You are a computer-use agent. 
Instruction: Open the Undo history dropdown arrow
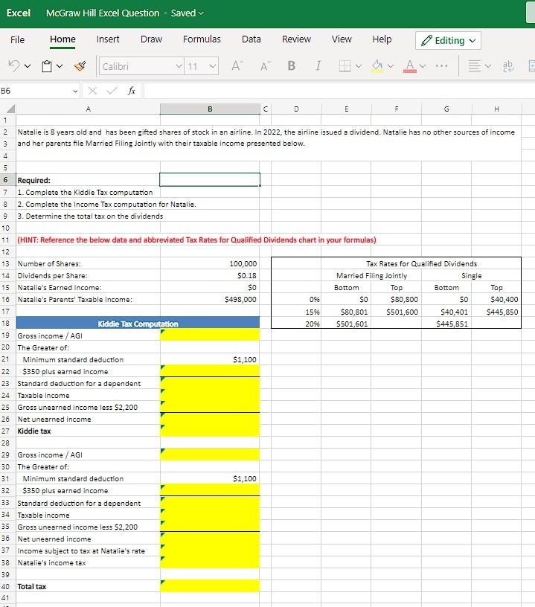[x=28, y=66]
